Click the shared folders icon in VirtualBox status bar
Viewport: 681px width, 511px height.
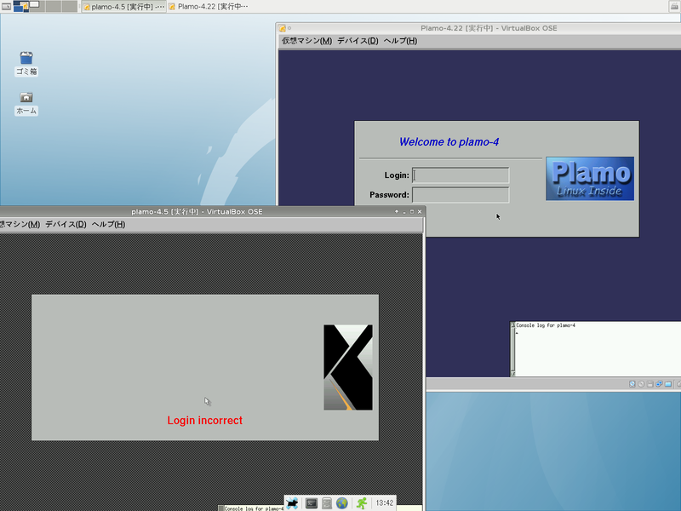(x=668, y=384)
